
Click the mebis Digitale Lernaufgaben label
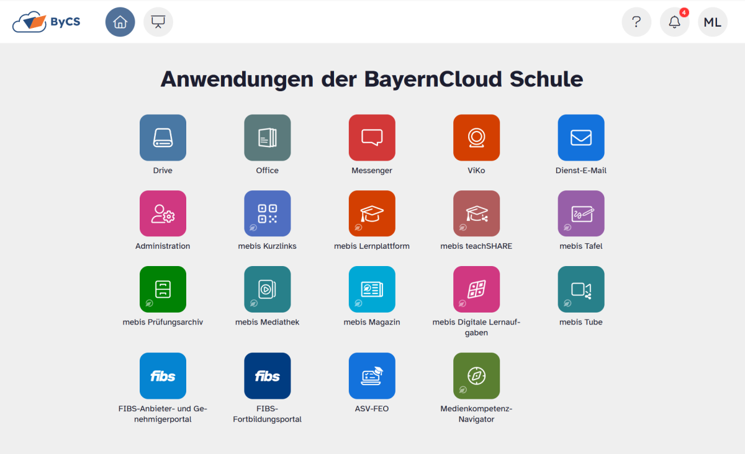click(476, 327)
